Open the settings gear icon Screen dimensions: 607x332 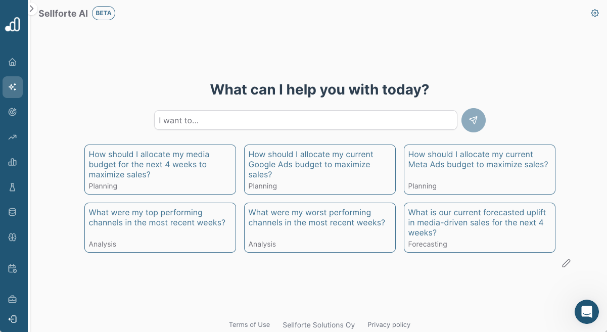(x=595, y=13)
